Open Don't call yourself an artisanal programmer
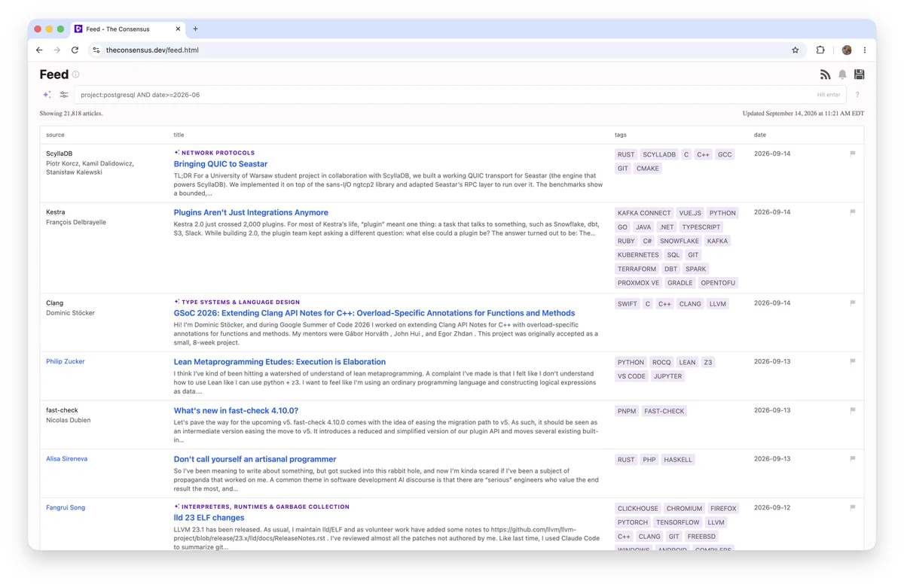 click(255, 459)
